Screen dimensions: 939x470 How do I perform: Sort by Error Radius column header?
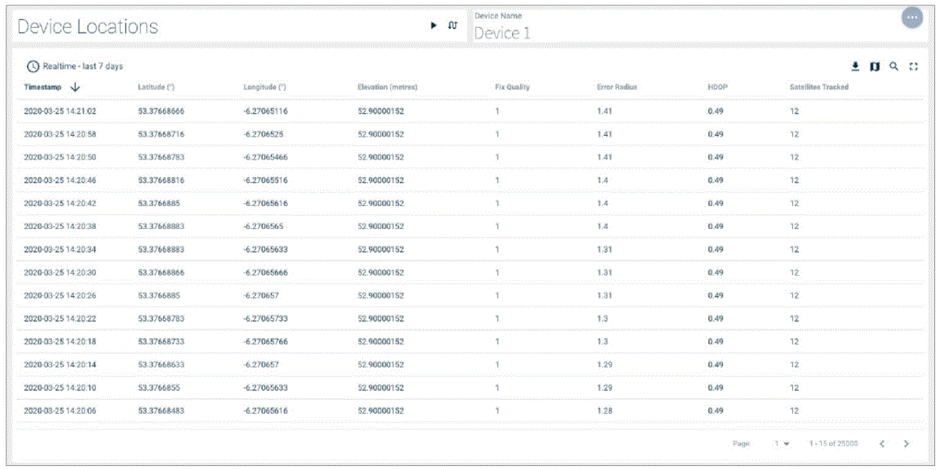click(617, 87)
